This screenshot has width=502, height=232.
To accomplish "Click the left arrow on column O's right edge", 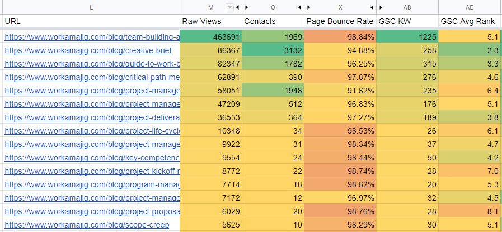I will (300, 7).
